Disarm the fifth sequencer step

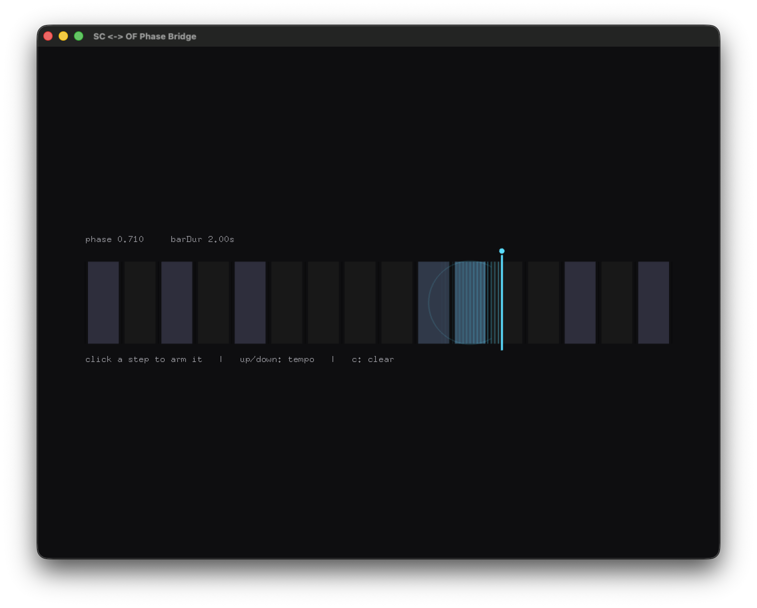point(250,302)
